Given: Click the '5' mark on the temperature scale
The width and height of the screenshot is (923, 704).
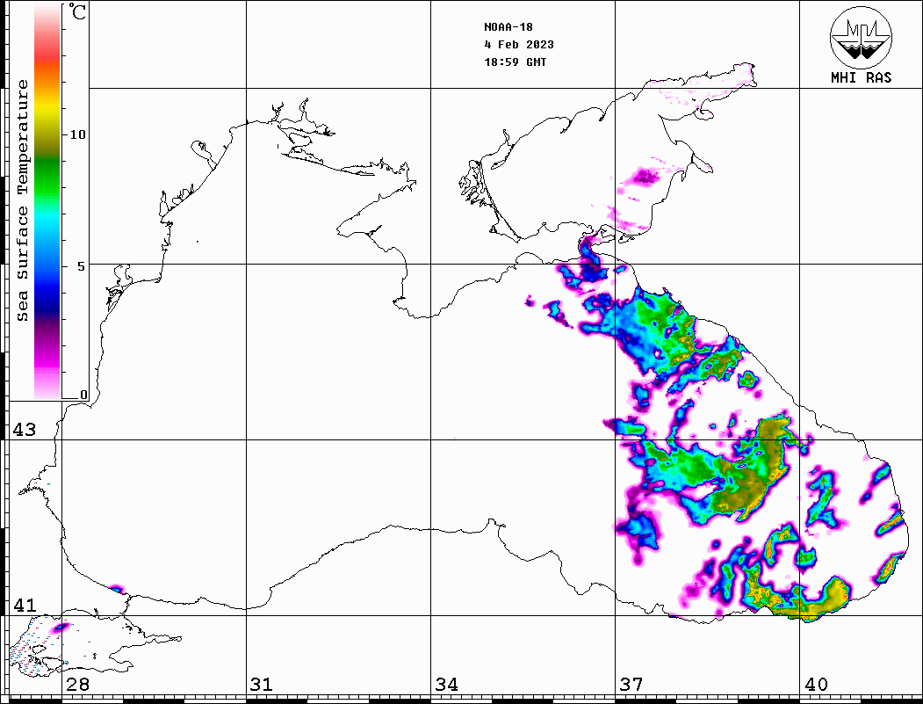Looking at the screenshot, I should point(81,266).
